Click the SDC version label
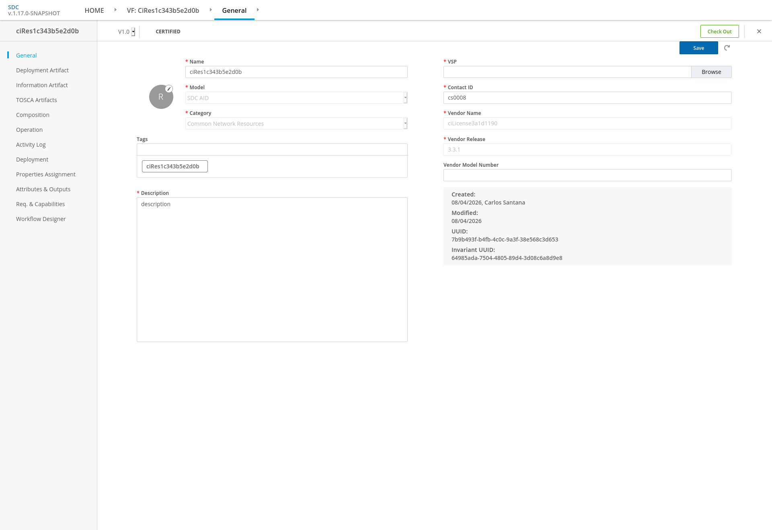Viewport: 772px width, 530px height. point(34,14)
